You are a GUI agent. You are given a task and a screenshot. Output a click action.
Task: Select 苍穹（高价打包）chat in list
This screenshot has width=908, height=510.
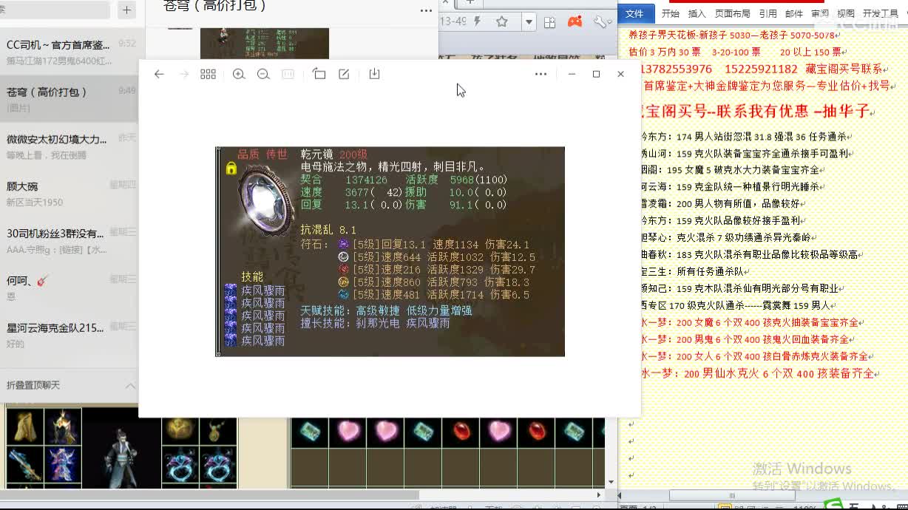click(x=69, y=98)
